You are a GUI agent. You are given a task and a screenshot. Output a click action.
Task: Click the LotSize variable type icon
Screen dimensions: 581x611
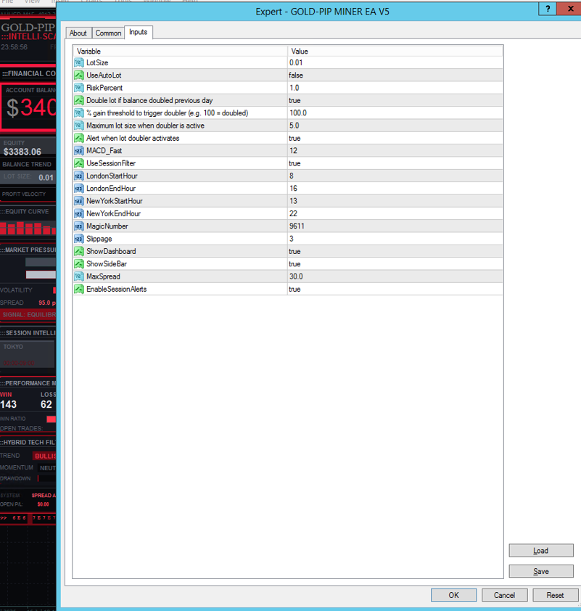tap(79, 62)
